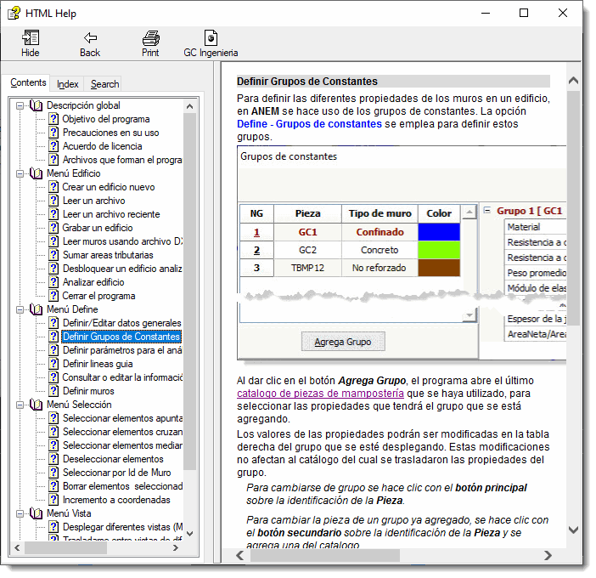The image size is (596, 578).
Task: Collapse the Menú Selección tree node
Action: point(20,405)
